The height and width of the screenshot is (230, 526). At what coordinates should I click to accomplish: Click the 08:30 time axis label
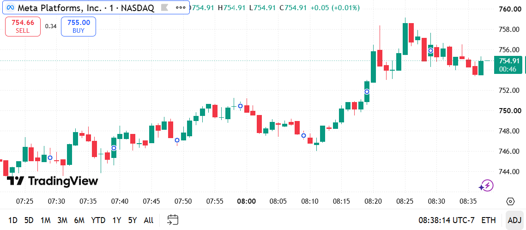pos(437,201)
